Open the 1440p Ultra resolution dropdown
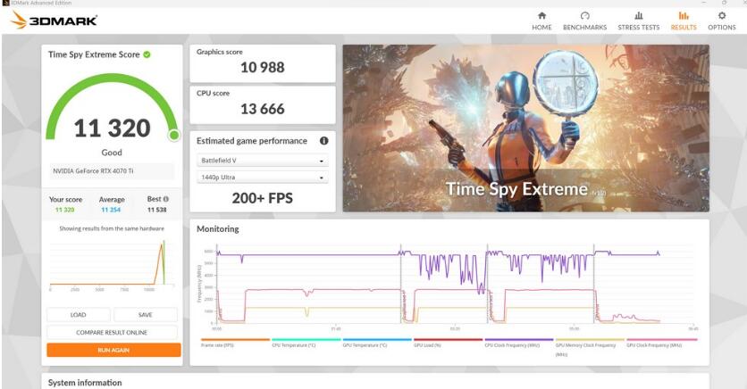Image resolution: width=747 pixels, height=389 pixels. click(263, 178)
